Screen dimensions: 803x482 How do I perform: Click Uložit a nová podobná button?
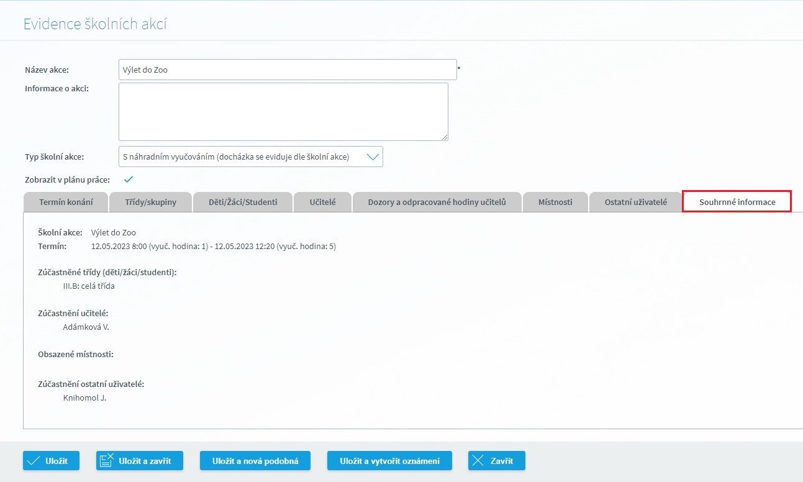(255, 461)
